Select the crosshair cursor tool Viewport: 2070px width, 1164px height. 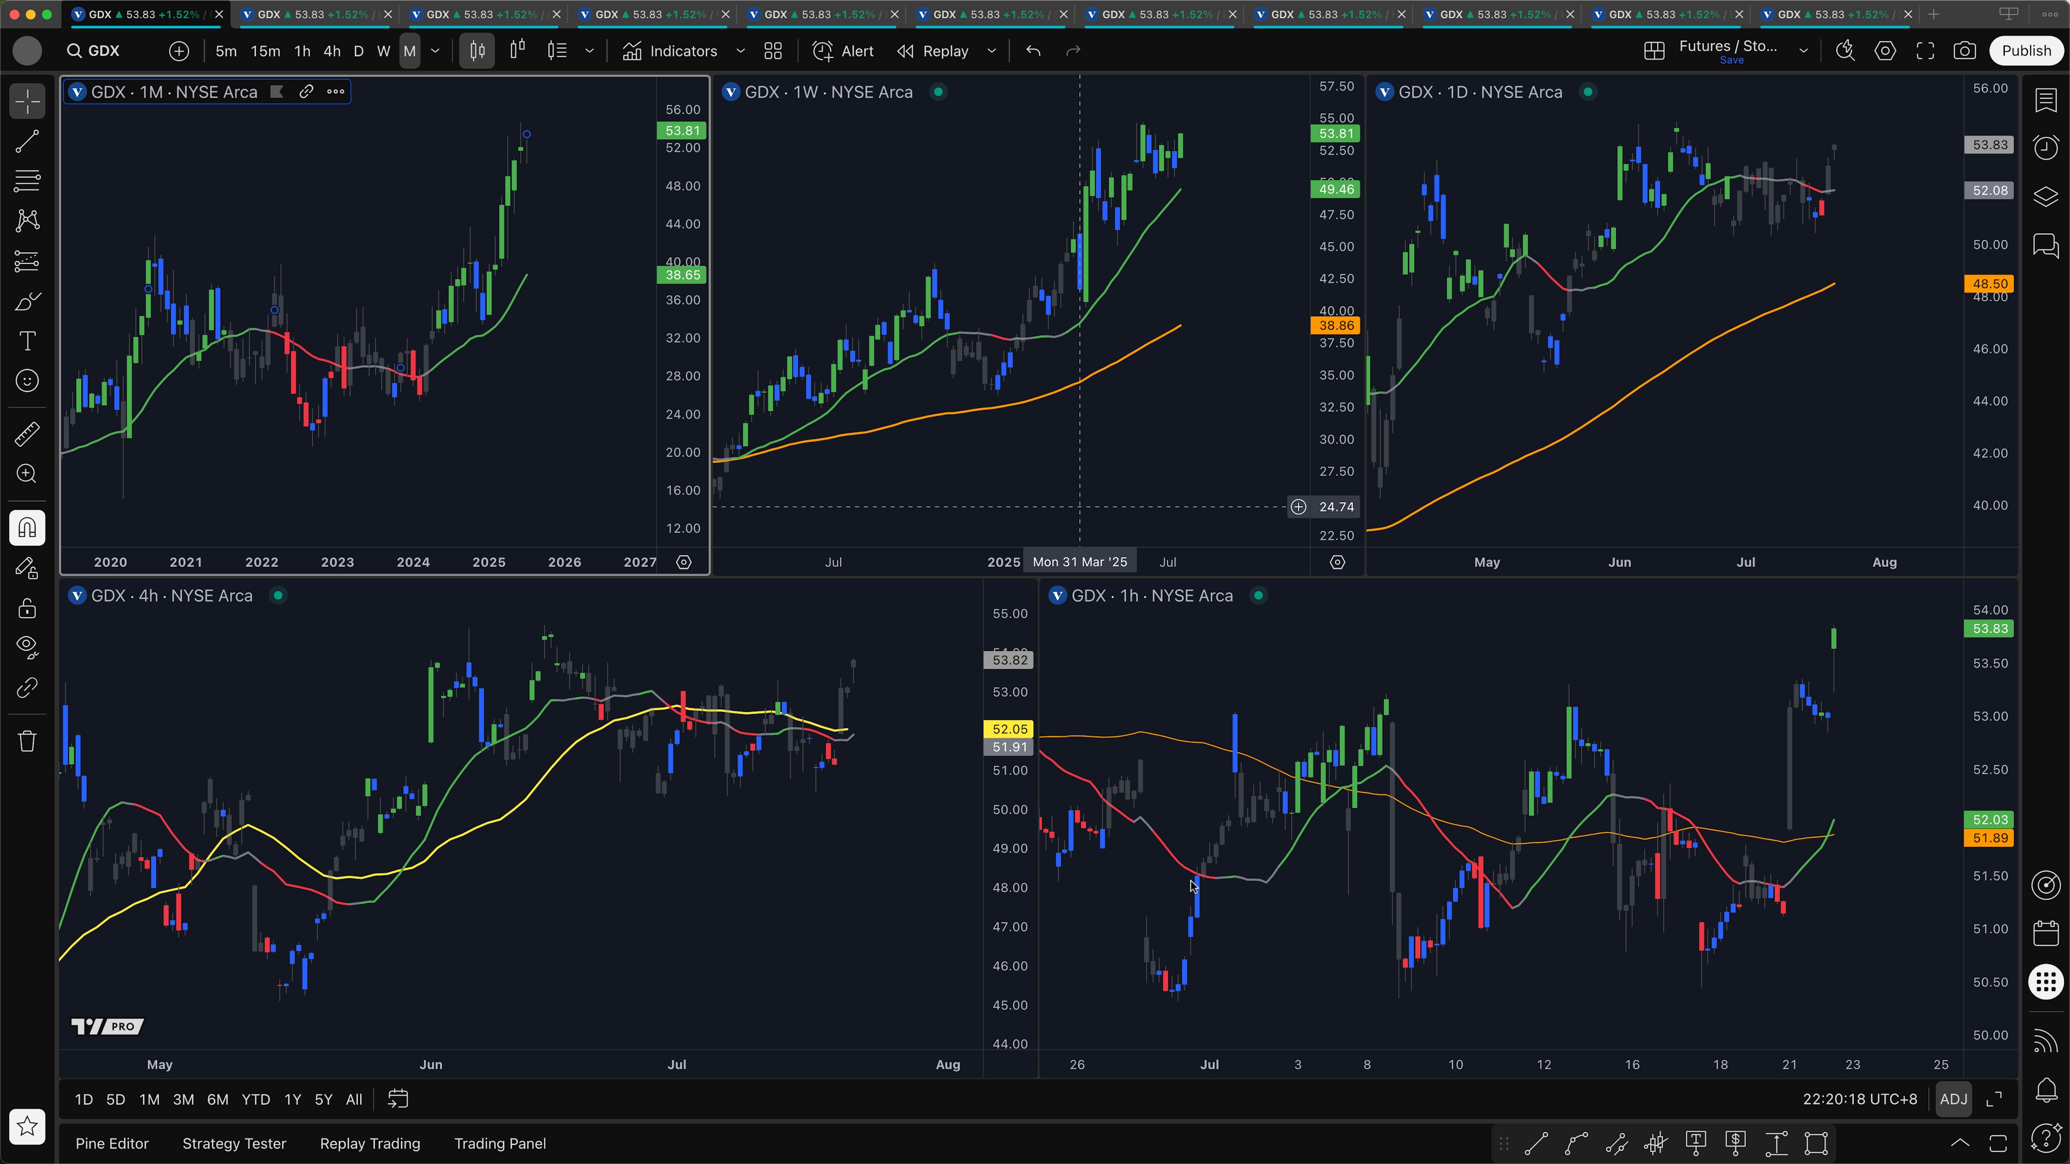tap(27, 102)
